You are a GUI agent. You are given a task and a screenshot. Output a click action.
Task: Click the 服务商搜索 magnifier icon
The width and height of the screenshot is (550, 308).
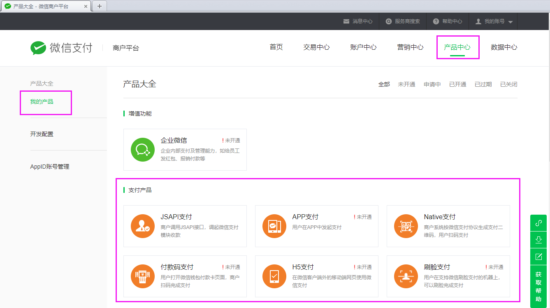(x=389, y=21)
